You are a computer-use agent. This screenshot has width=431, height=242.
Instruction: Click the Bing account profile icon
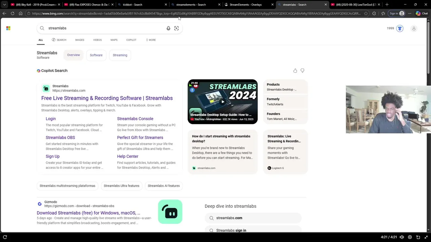point(414,28)
